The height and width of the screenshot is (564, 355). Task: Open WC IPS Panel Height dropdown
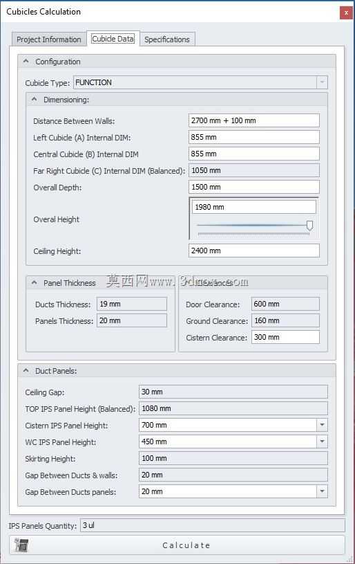tap(322, 442)
